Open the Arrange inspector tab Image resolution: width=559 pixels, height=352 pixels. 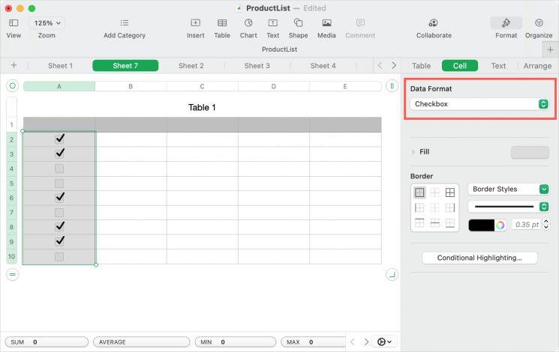point(537,66)
